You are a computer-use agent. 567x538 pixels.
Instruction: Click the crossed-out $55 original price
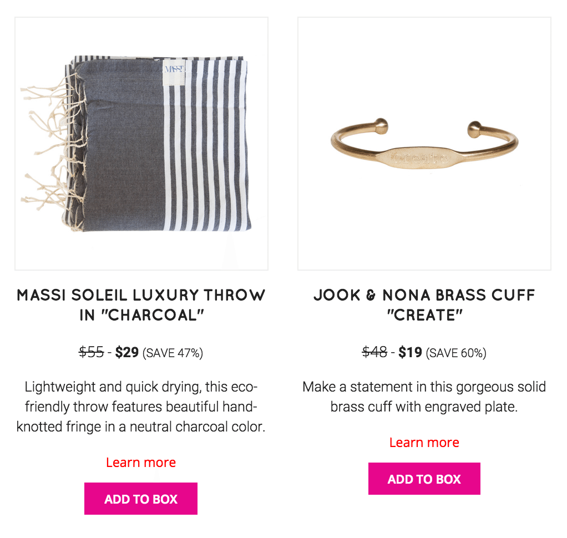click(x=92, y=352)
